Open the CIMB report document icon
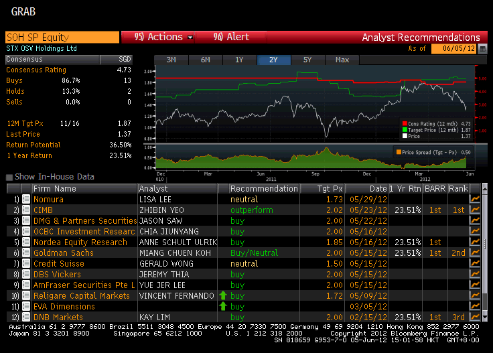The width and height of the screenshot is (493, 353). click(26, 210)
